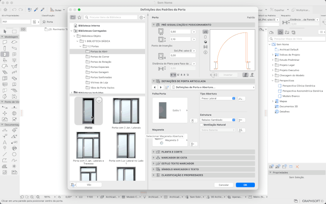Open Tipo Abertura dropdown Preso Lateral
Screen dimensions: 326x204
point(218,99)
